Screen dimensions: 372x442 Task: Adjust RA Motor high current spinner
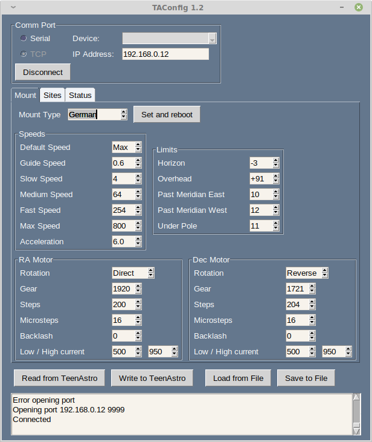coord(175,351)
